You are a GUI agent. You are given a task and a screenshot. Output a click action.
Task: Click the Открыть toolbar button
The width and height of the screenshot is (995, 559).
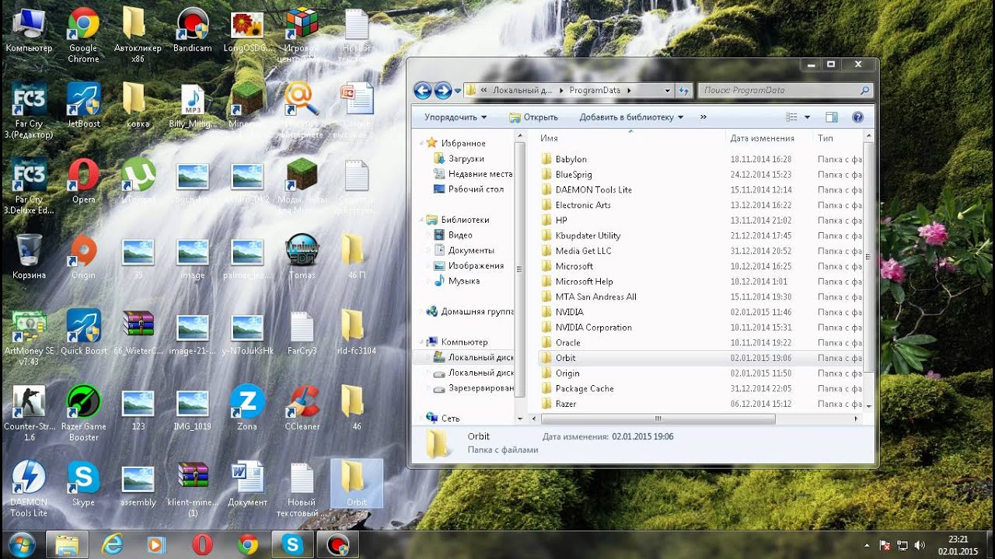(533, 117)
